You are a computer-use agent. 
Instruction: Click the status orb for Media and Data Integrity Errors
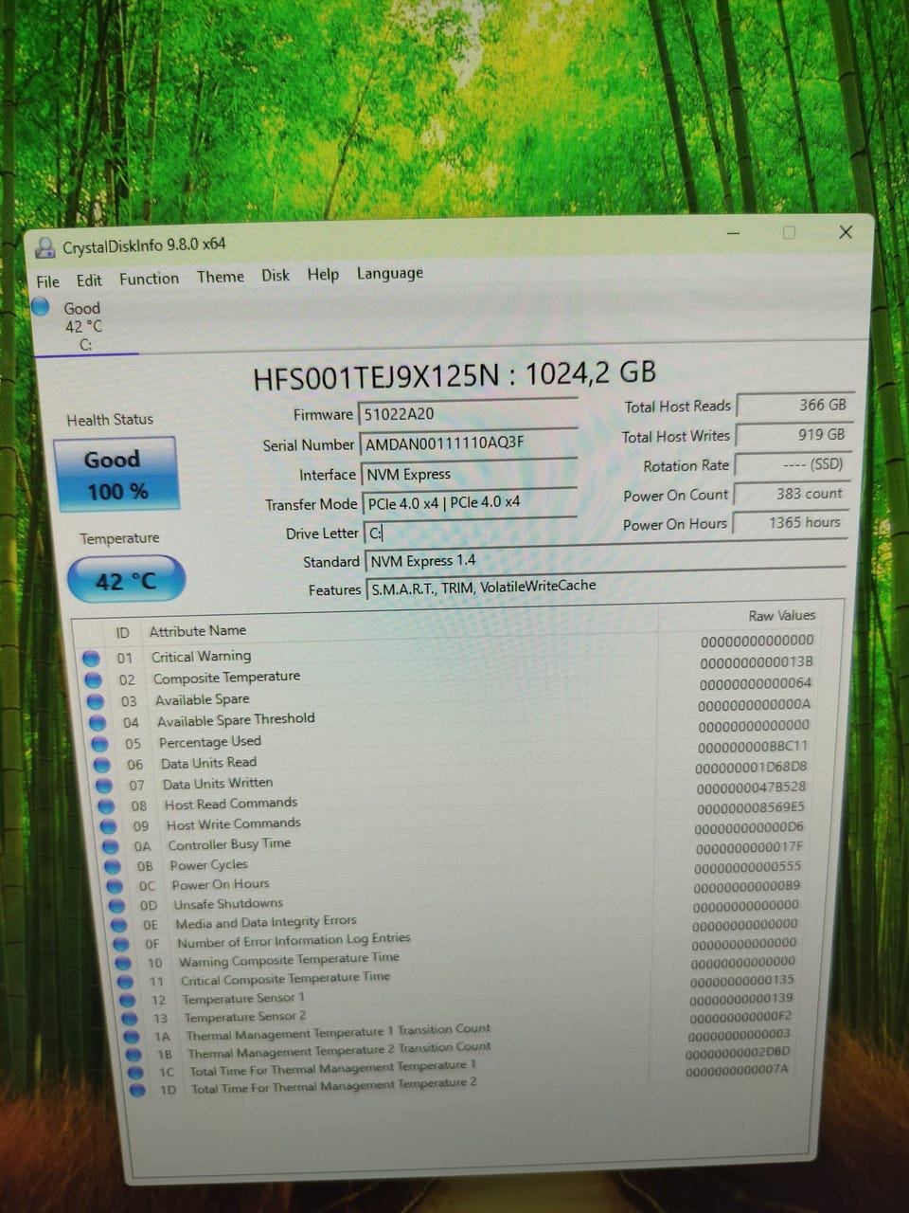point(118,925)
